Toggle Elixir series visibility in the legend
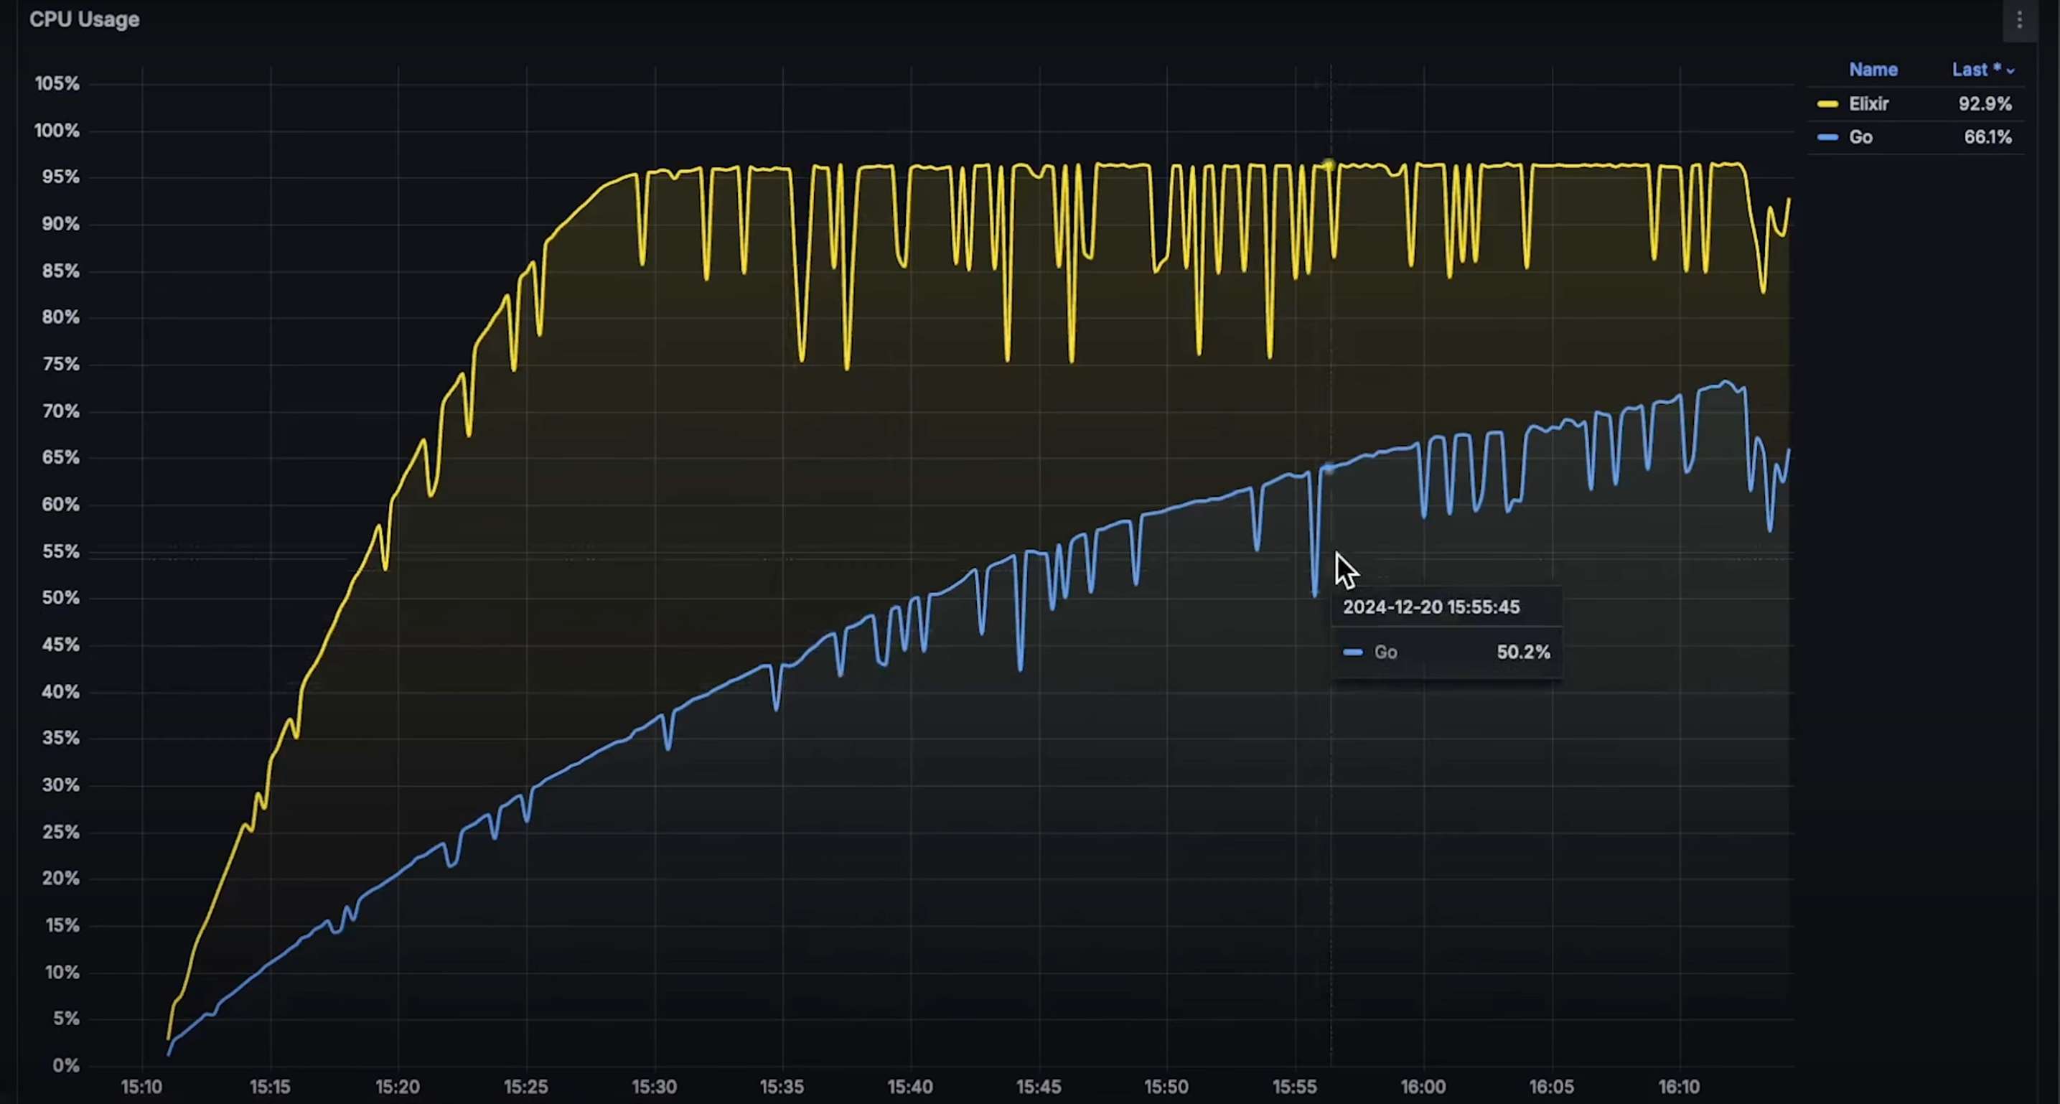Screen dimensions: 2060x1104 click(x=1869, y=104)
